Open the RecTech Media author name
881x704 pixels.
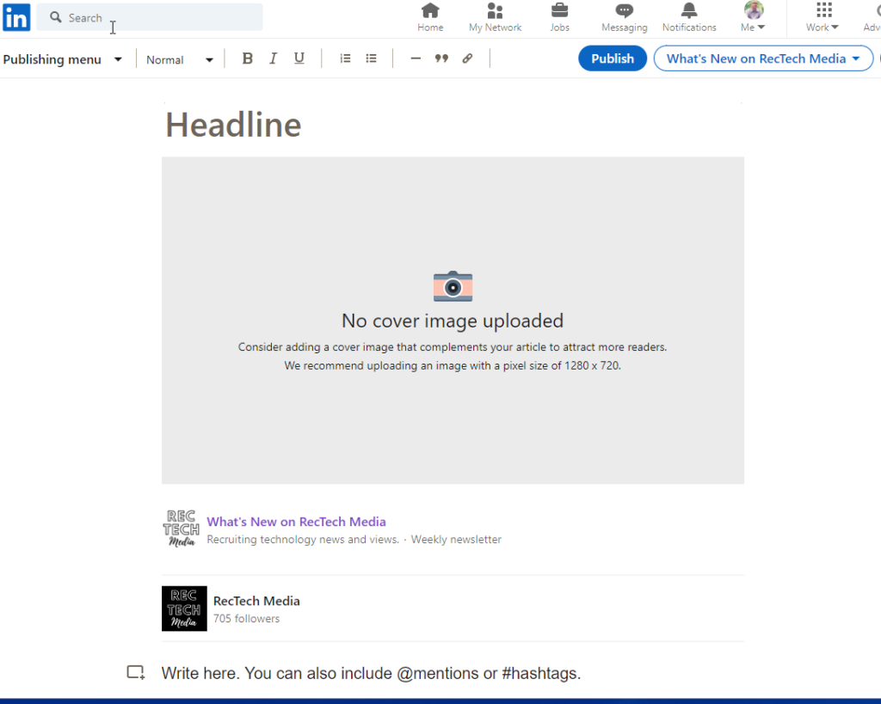(x=256, y=601)
